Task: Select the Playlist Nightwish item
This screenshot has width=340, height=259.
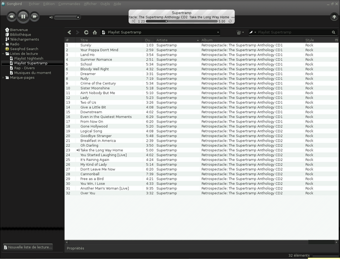Action: [x=28, y=58]
